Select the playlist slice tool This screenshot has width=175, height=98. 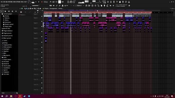click(35, 8)
